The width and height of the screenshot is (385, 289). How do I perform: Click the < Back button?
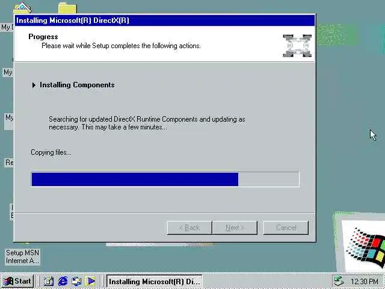(189, 228)
